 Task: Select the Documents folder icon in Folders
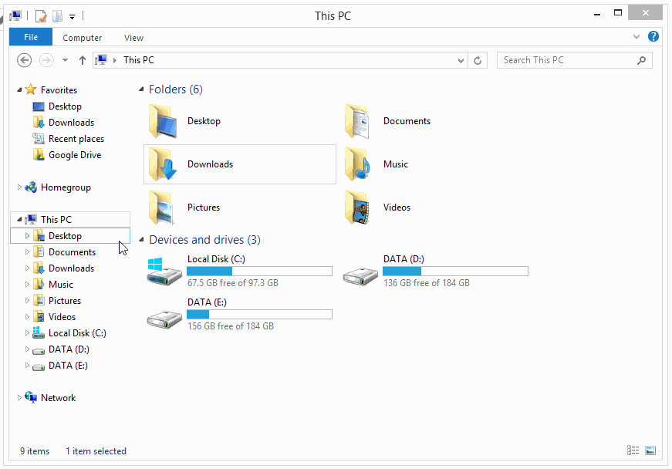pyautogui.click(x=357, y=121)
